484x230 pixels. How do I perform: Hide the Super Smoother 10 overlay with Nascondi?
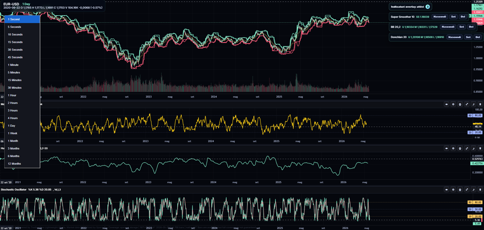440,17
